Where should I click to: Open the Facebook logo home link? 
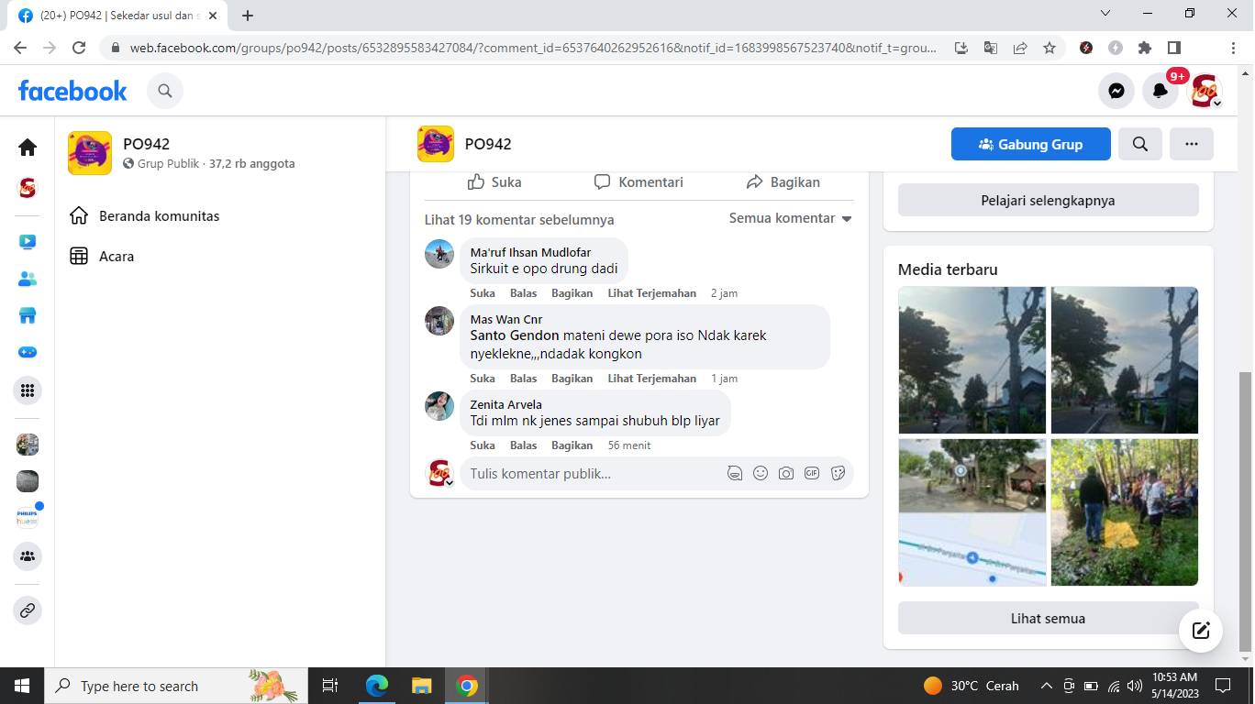tap(72, 91)
